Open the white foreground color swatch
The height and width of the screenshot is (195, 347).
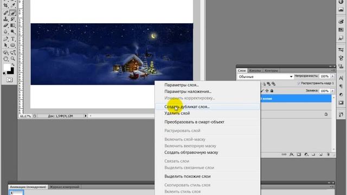pyautogui.click(x=7, y=67)
